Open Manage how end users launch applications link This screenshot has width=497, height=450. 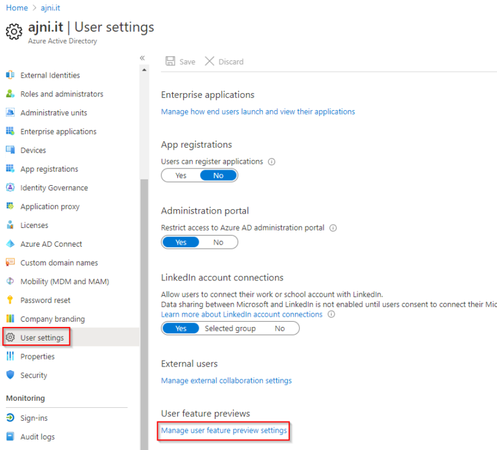click(x=258, y=111)
